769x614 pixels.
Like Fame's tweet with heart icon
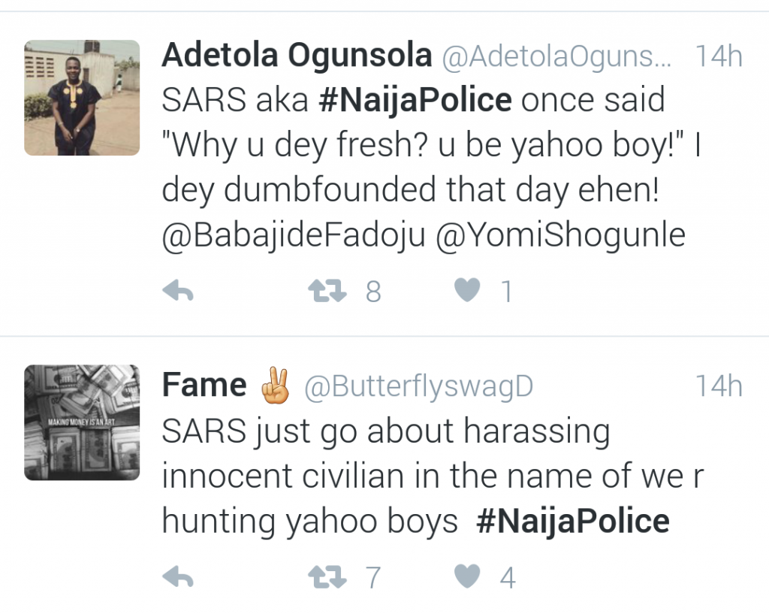(467, 577)
